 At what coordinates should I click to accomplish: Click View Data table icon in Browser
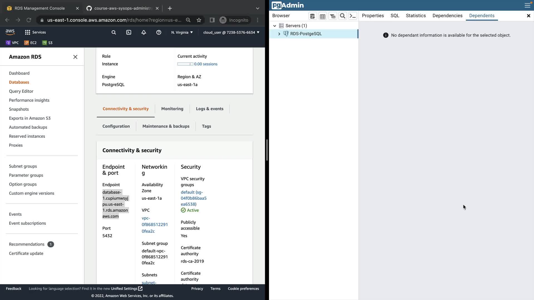coord(322,16)
